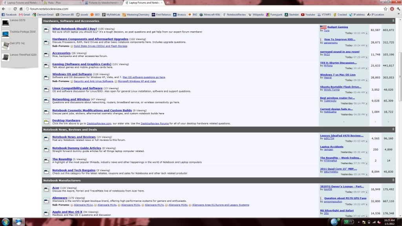Follow the DesktopReview.com link
Image resolution: width=402 pixels, height=226 pixels.
(x=99, y=124)
